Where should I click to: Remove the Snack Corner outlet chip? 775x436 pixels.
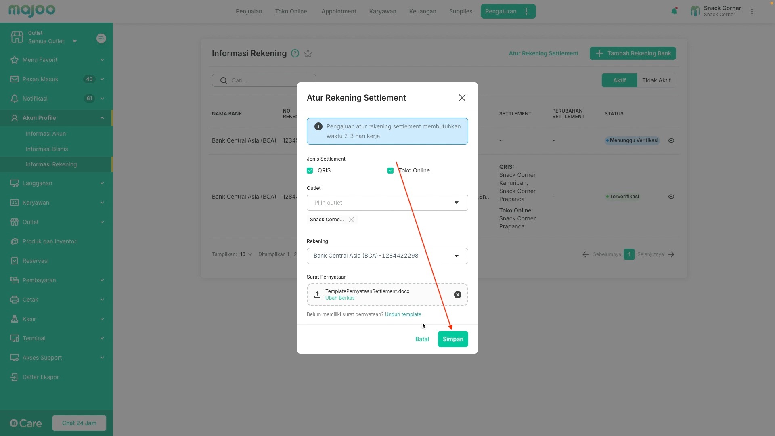pyautogui.click(x=351, y=220)
